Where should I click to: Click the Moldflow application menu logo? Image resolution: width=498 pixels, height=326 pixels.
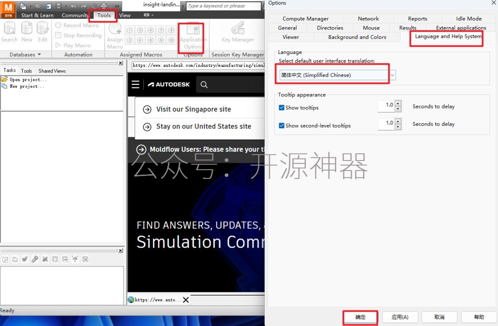(8, 9)
